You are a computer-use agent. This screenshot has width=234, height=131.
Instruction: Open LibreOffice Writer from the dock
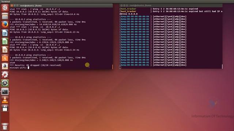5,33
